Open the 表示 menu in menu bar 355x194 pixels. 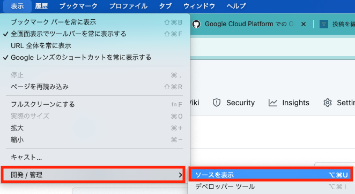point(17,6)
